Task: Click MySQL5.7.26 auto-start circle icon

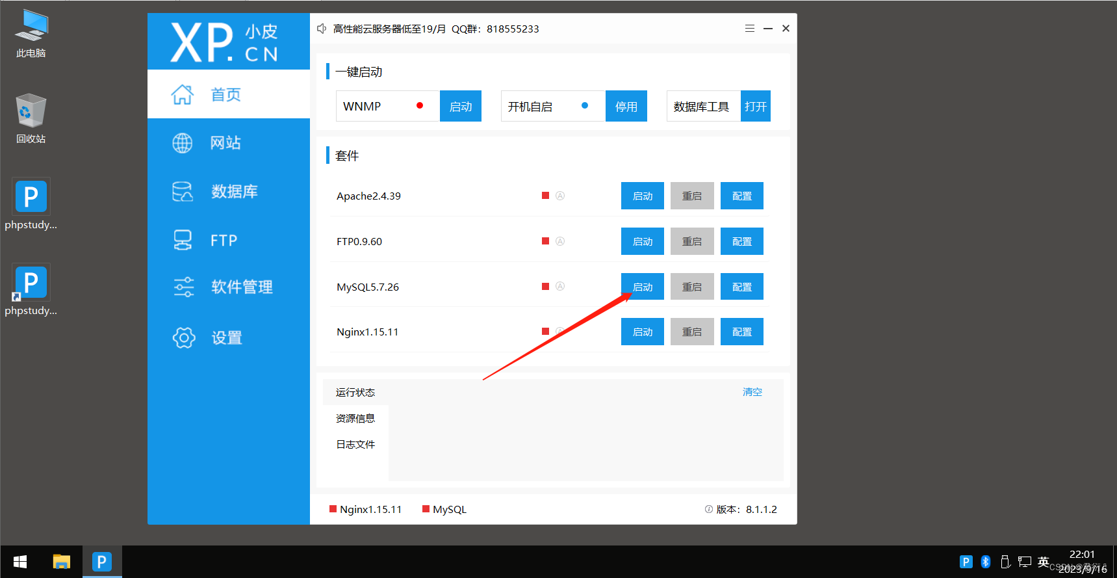Action: tap(560, 286)
